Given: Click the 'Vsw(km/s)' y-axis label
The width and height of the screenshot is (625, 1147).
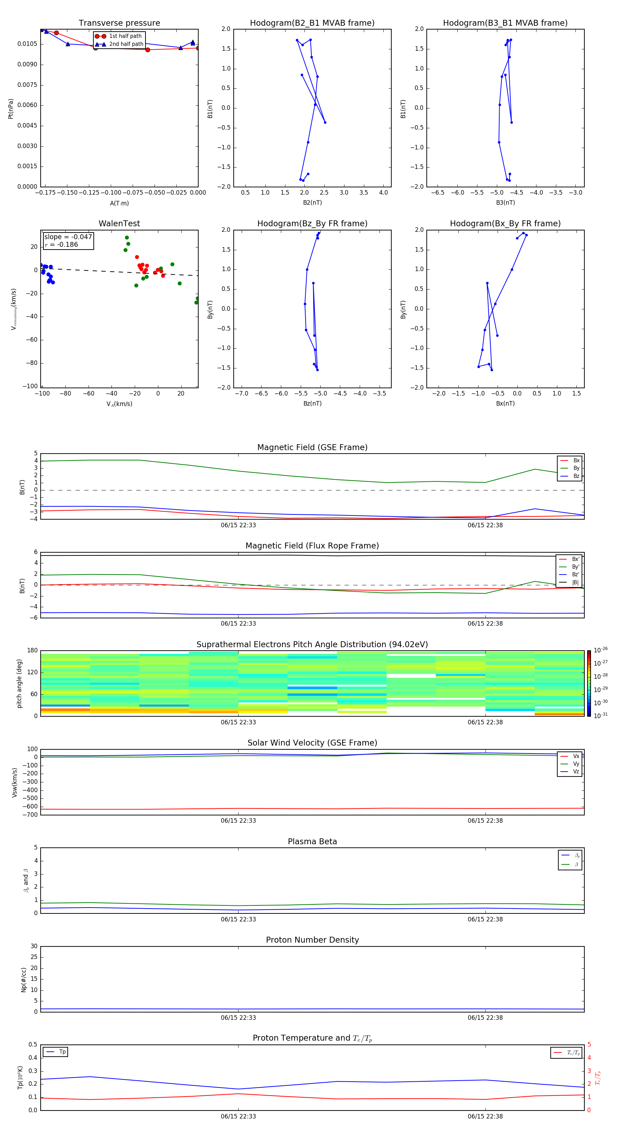Looking at the screenshot, I should point(15,782).
